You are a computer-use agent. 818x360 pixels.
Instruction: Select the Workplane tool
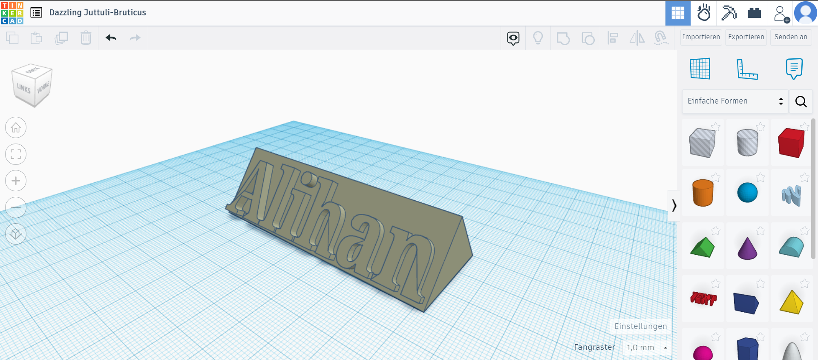coord(700,69)
